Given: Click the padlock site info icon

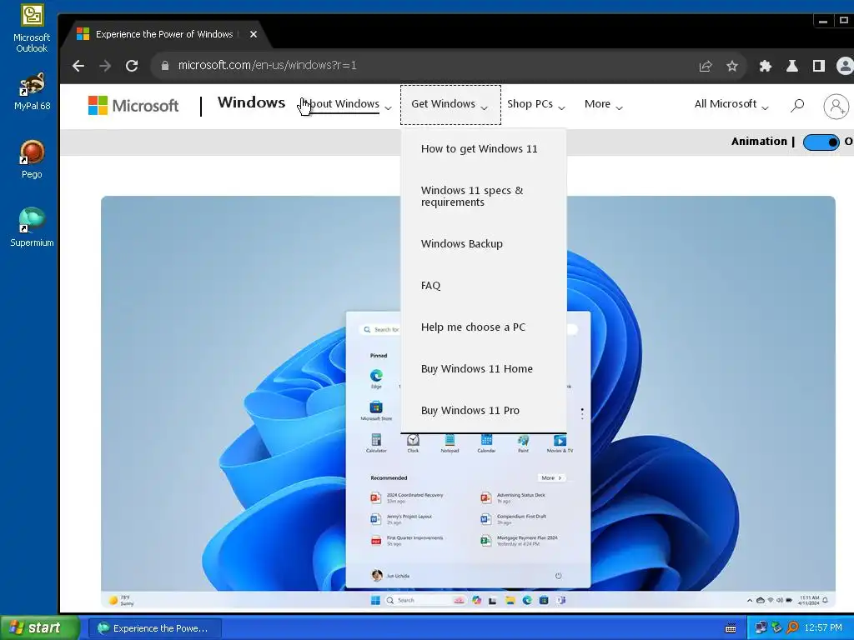Looking at the screenshot, I should click(x=165, y=66).
